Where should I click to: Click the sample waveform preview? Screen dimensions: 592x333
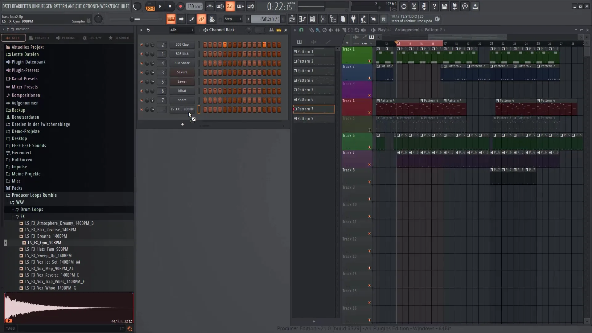[x=68, y=308]
